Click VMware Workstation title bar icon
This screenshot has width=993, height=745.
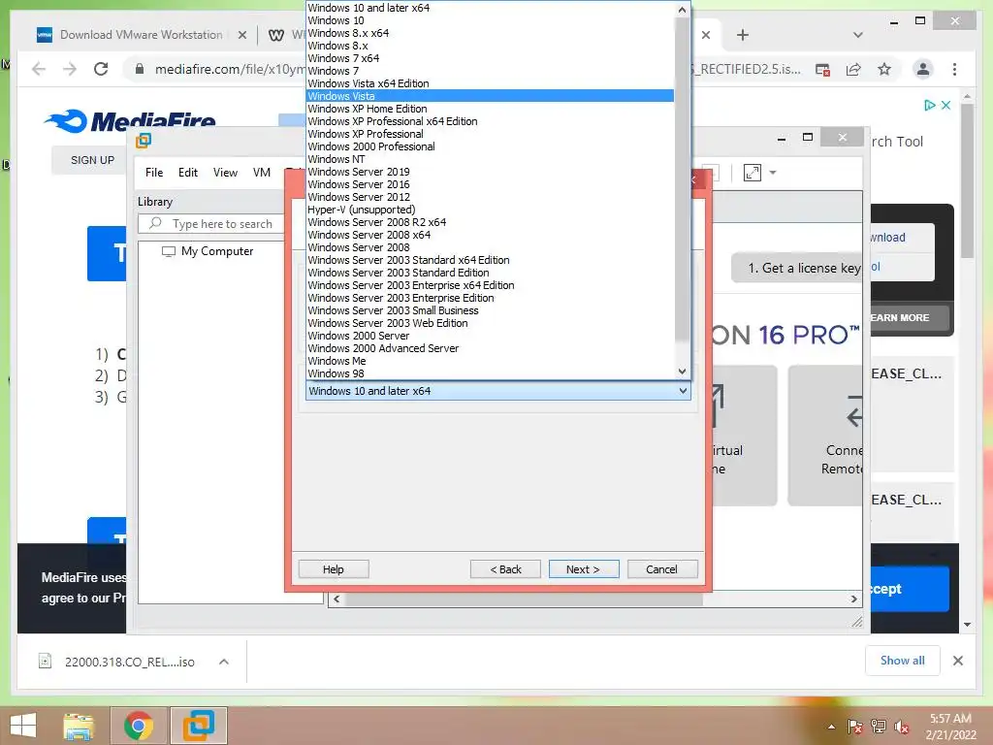pyautogui.click(x=144, y=140)
